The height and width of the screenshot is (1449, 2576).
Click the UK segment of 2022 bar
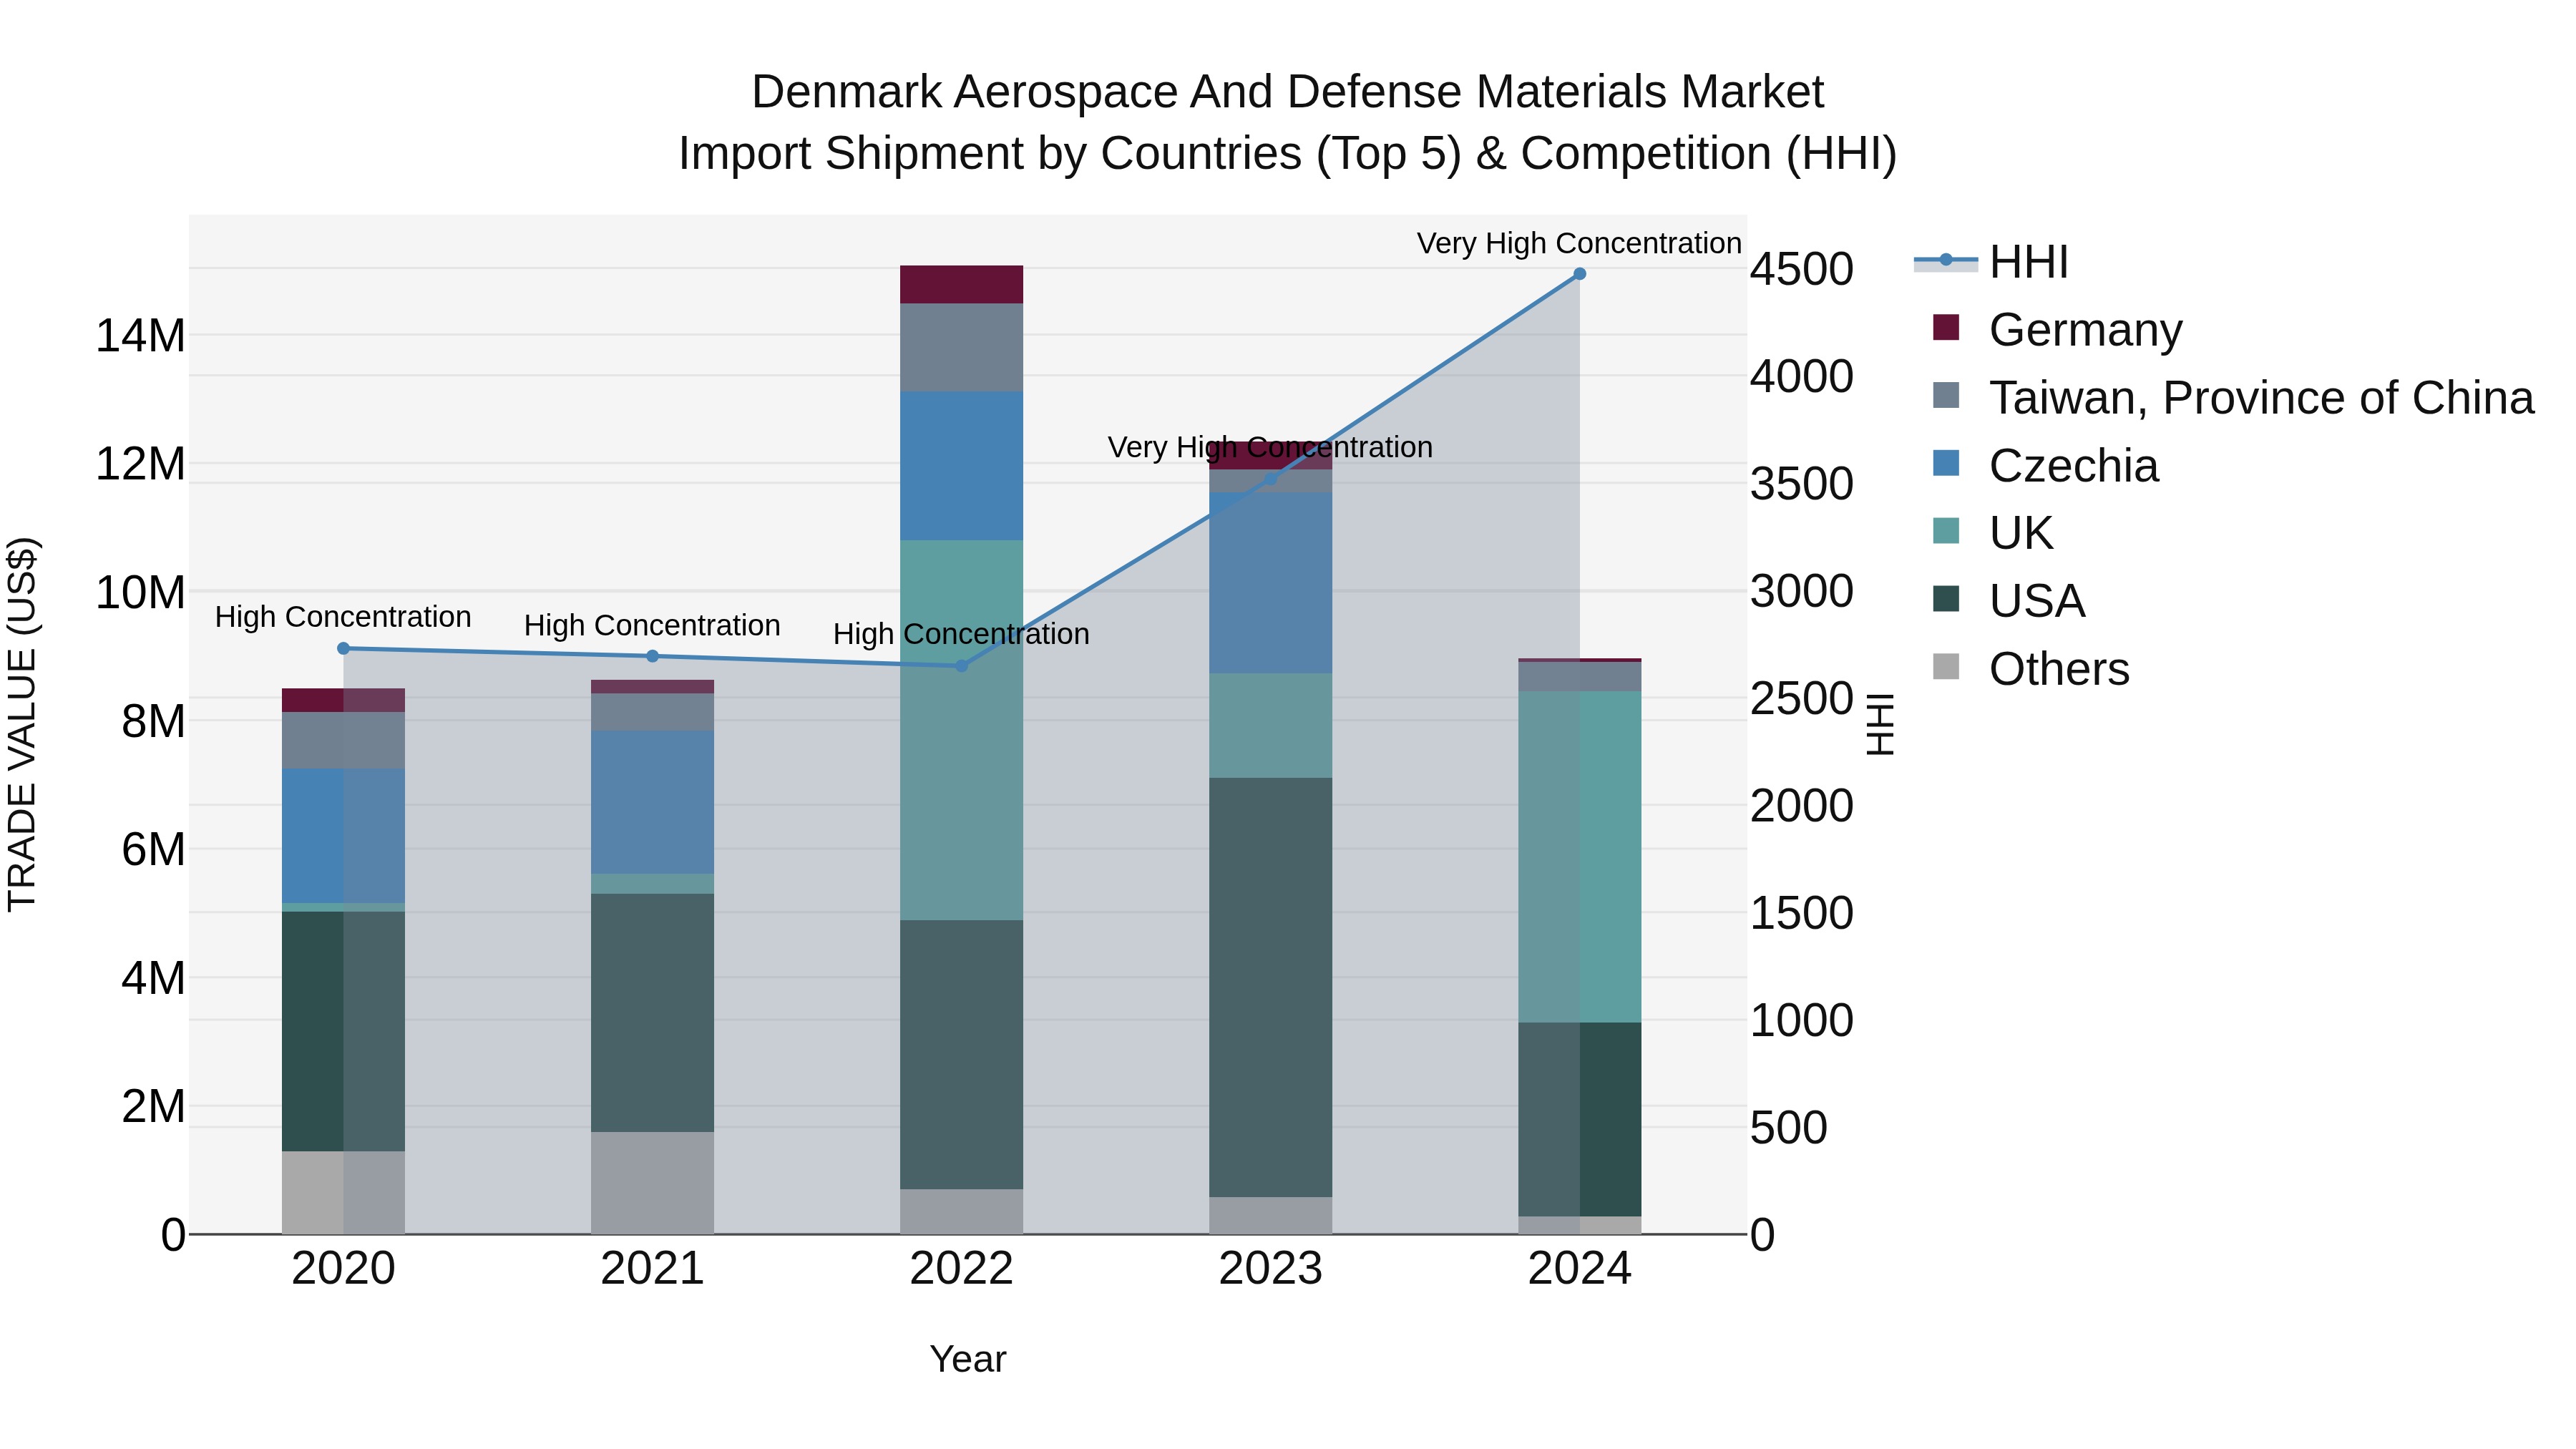pos(962,730)
